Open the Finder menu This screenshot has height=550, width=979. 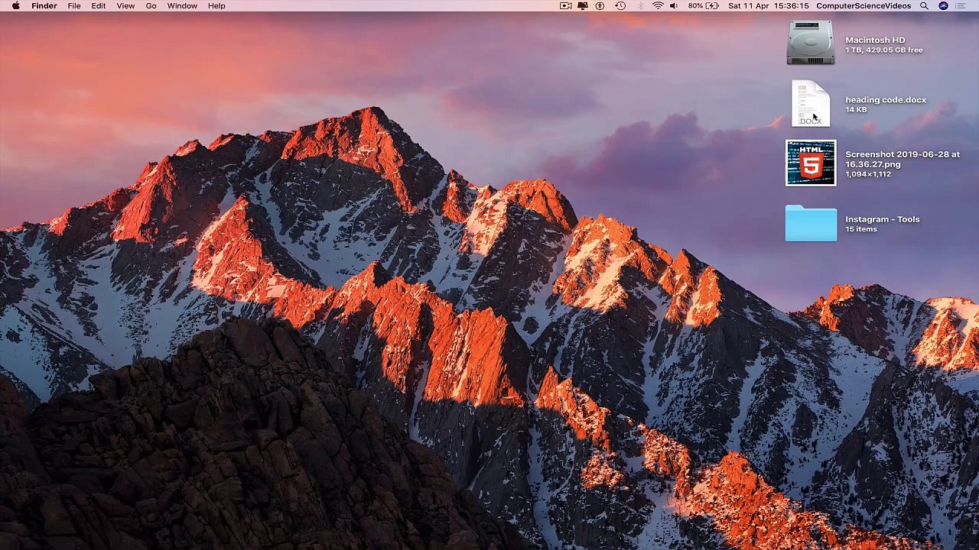coord(44,6)
